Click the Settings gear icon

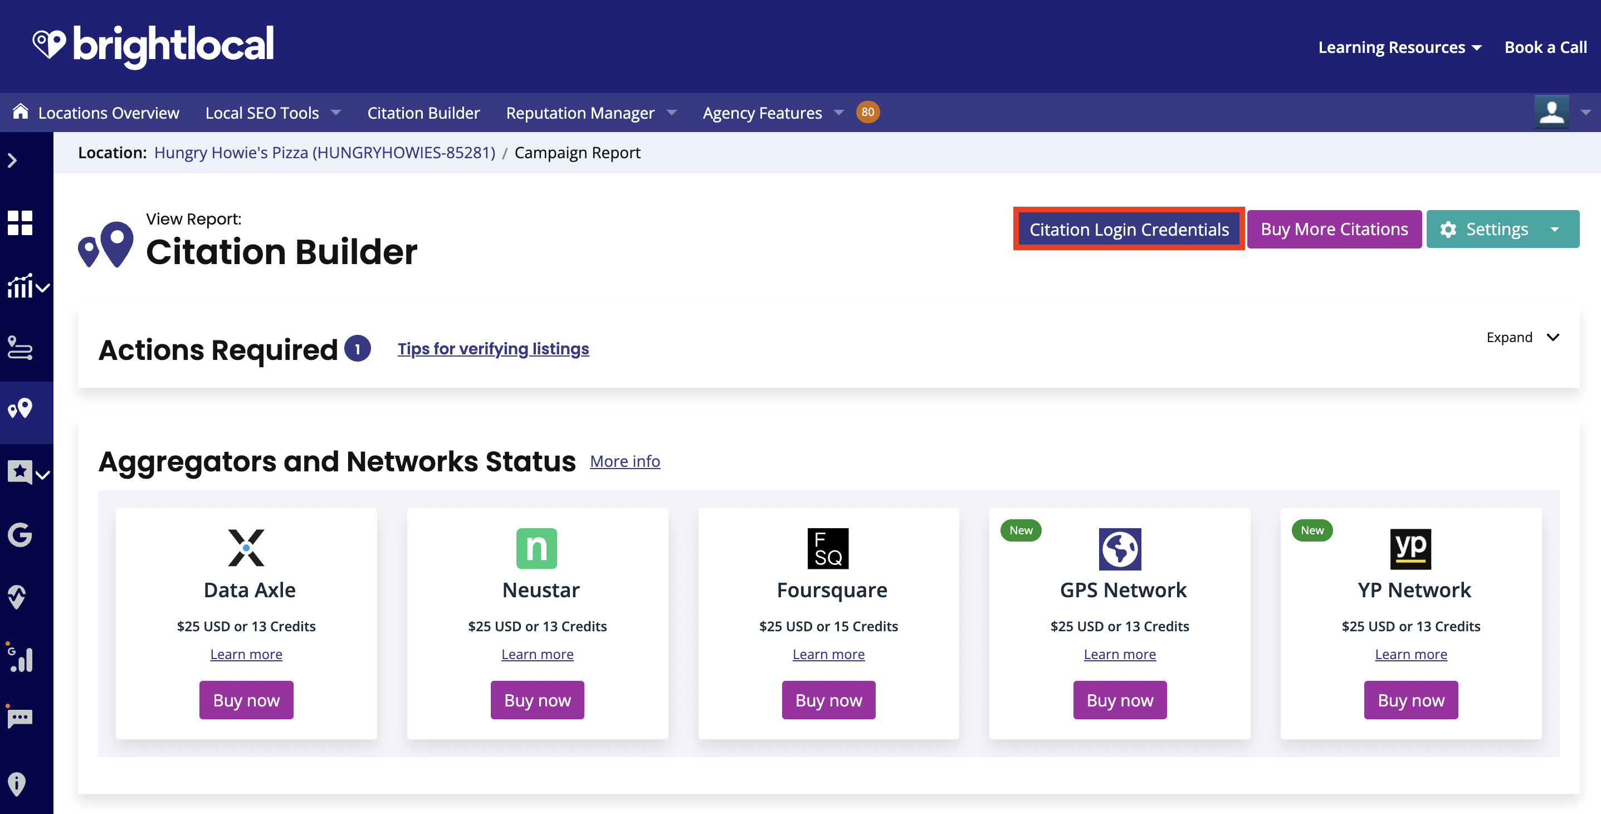pyautogui.click(x=1448, y=230)
